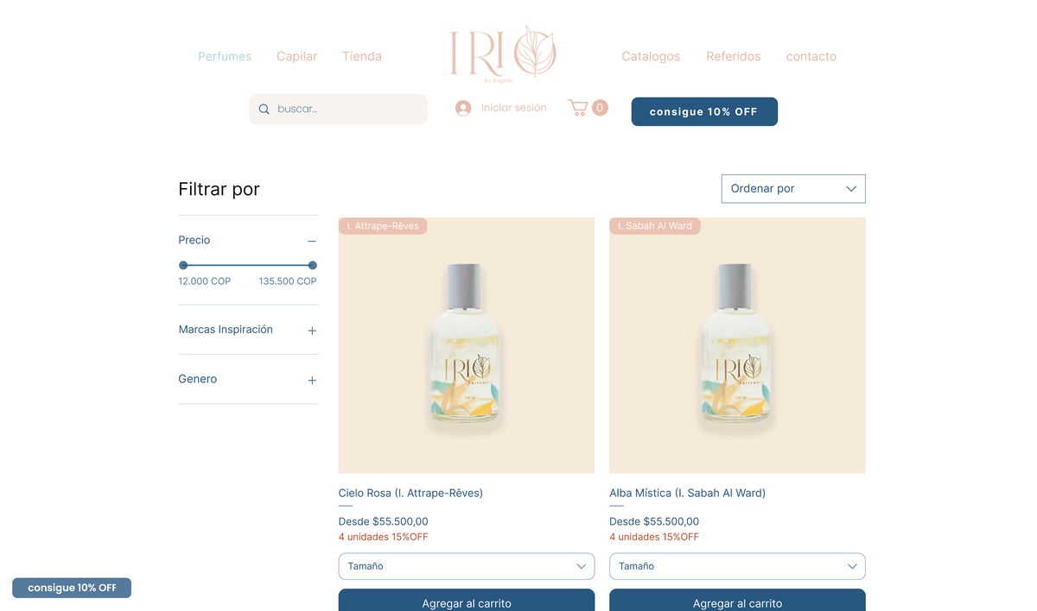Click the cart item count badge
This screenshot has height=611, width=1037.
[600, 108]
